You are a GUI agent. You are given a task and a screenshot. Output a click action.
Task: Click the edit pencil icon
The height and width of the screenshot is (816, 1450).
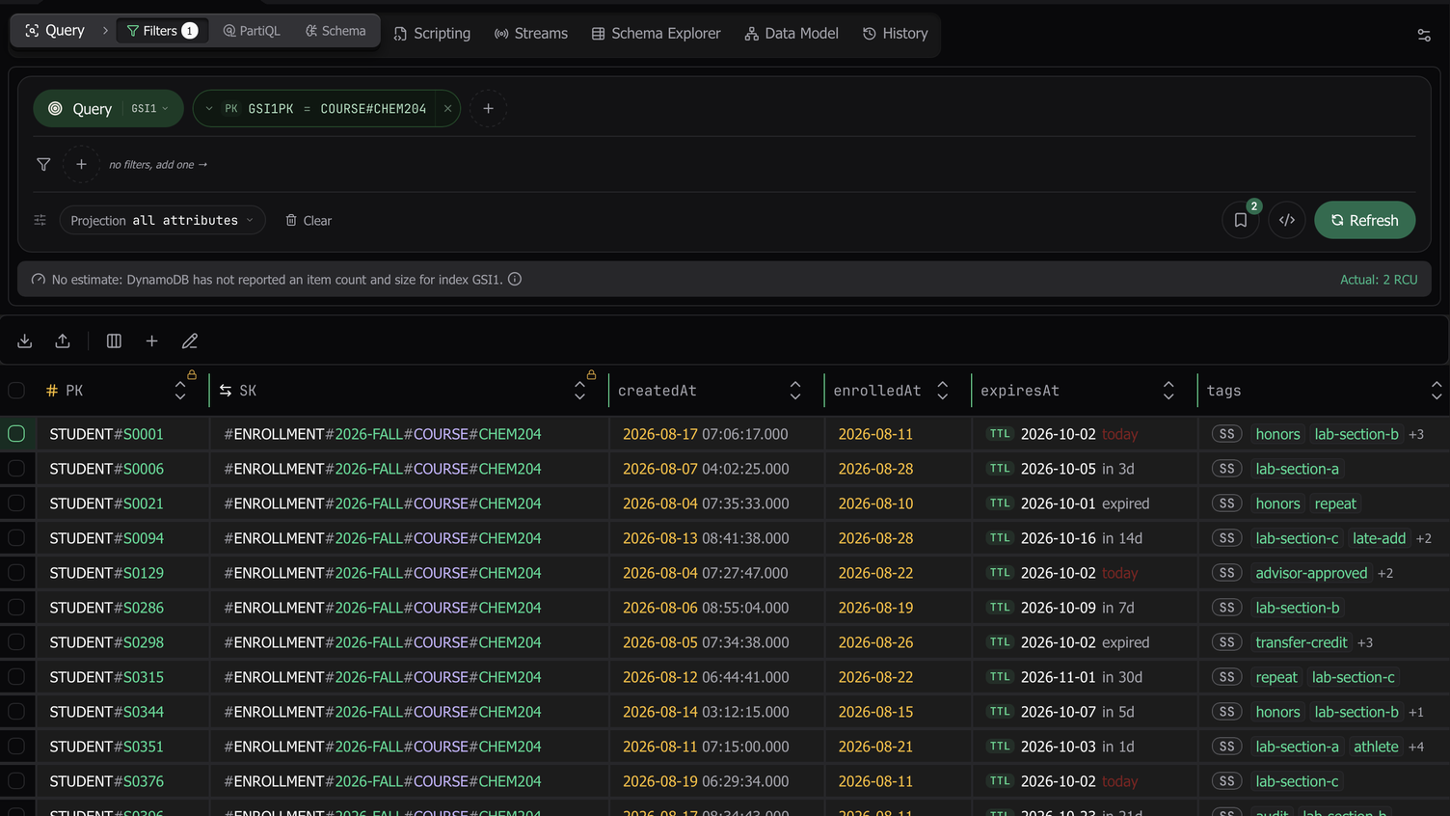190,340
